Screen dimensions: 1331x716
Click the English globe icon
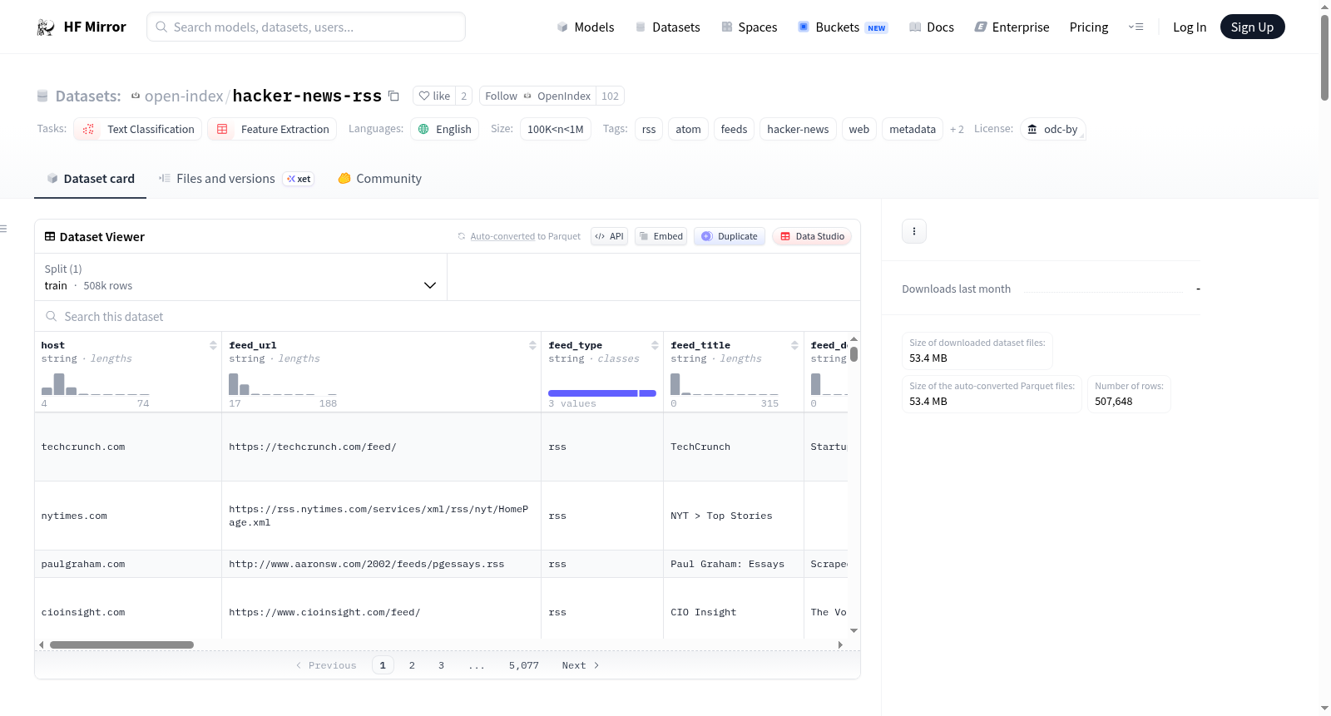(423, 130)
